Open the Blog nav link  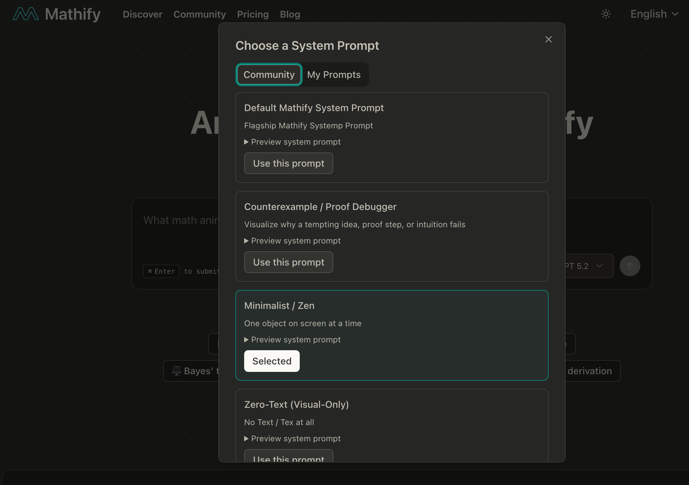point(290,14)
